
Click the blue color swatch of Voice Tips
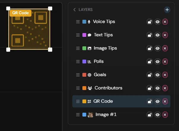coord(84,22)
